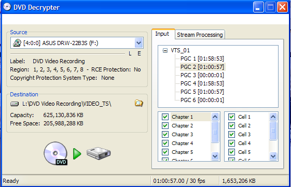Uncheck the Cell 3 checkbox
The image size is (291, 187).
(231, 134)
